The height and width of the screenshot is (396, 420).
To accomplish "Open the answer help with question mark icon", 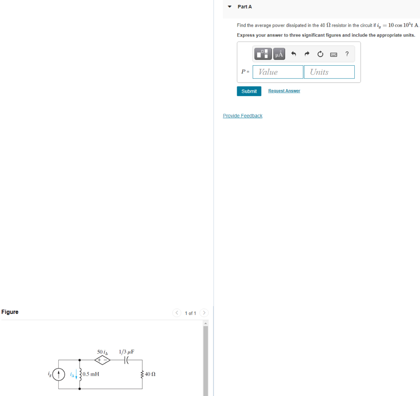I will pos(347,54).
